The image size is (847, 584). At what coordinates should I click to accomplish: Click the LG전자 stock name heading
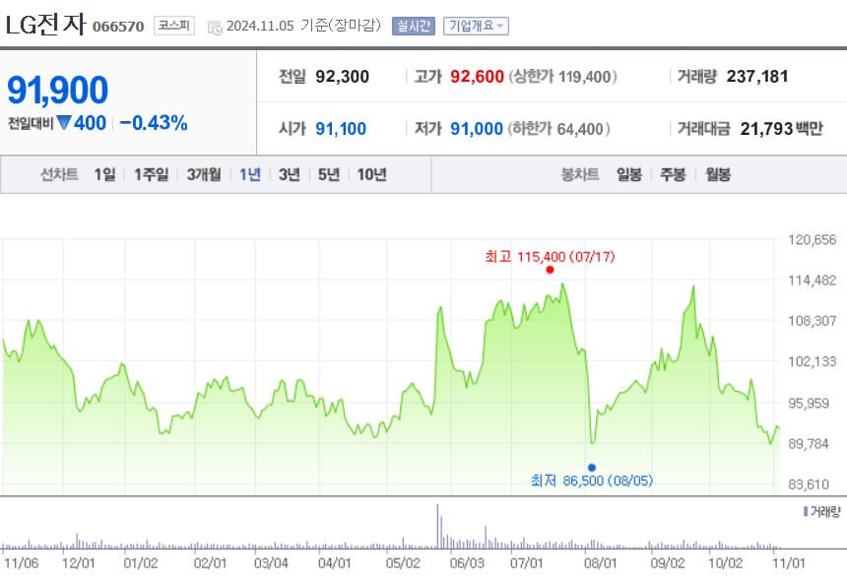coord(45,25)
